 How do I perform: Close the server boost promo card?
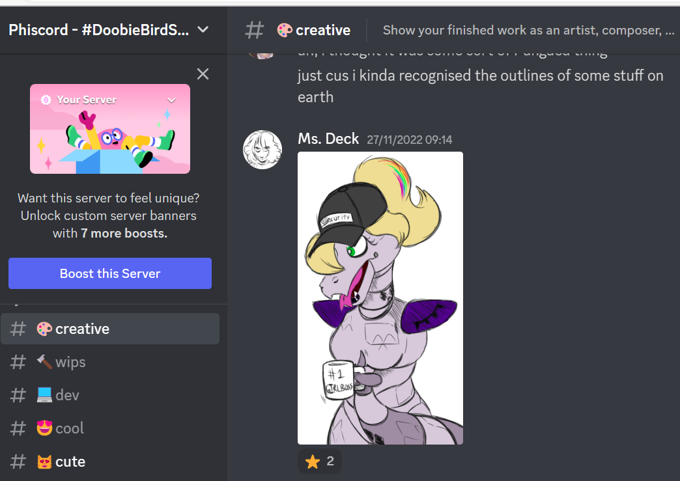coord(203,74)
